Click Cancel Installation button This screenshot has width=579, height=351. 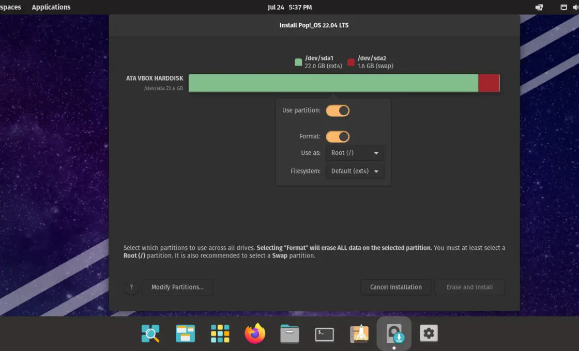coord(396,287)
